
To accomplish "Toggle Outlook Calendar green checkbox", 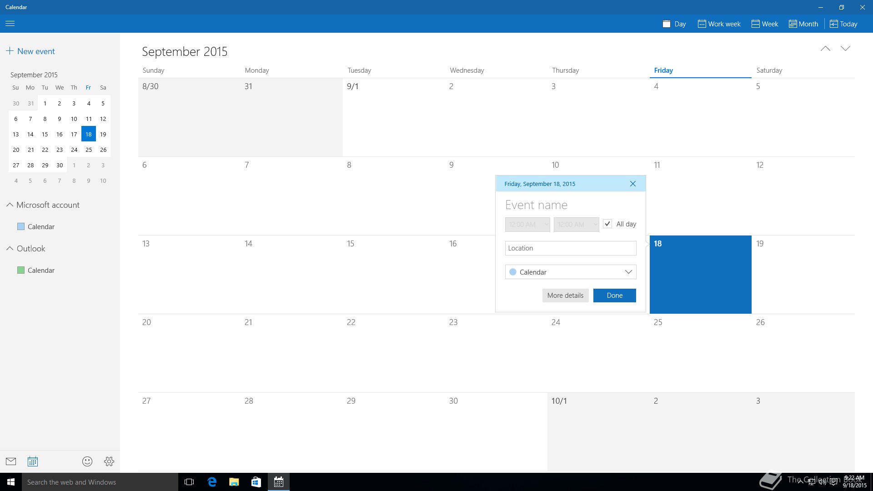I will point(20,270).
